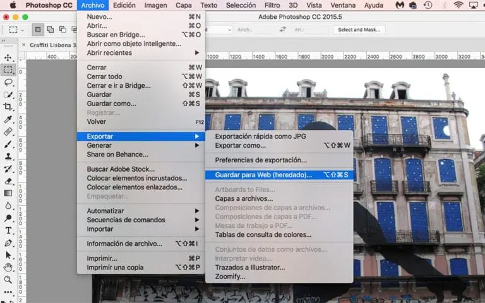The height and width of the screenshot is (303, 485).
Task: Click the Add to Selection mode icon
Action: pyautogui.click(x=50, y=30)
